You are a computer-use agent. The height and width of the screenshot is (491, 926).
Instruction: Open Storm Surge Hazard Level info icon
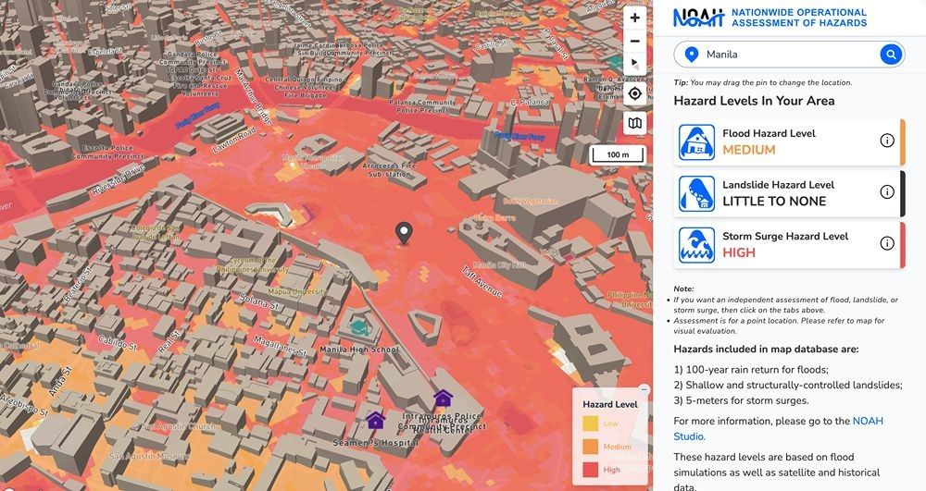tap(887, 243)
